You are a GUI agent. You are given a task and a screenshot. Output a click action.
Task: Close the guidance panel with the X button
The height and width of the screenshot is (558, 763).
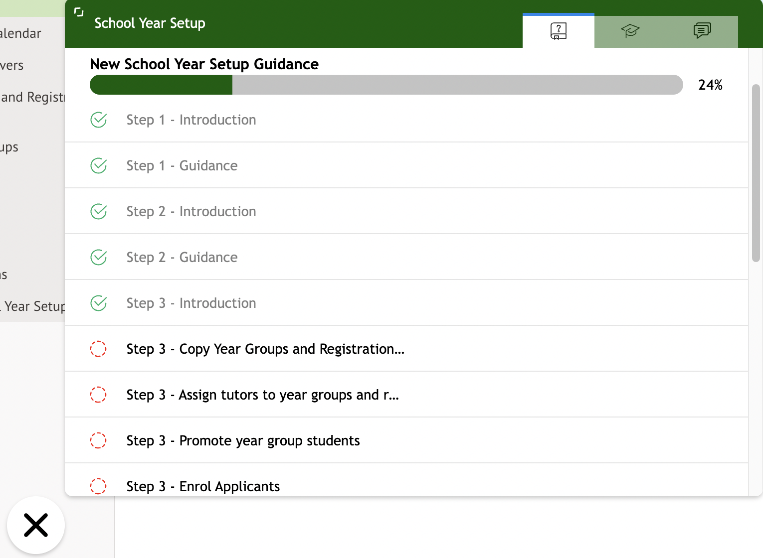click(x=36, y=525)
